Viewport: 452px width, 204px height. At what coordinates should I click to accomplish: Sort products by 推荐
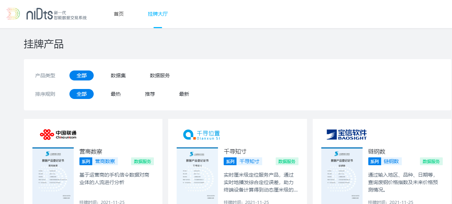click(x=150, y=94)
